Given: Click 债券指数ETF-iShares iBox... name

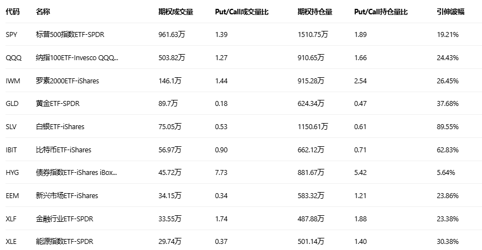Looking at the screenshot, I should [76, 173].
